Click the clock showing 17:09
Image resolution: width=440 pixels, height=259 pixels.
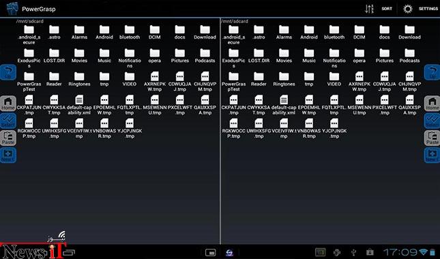[400, 252]
